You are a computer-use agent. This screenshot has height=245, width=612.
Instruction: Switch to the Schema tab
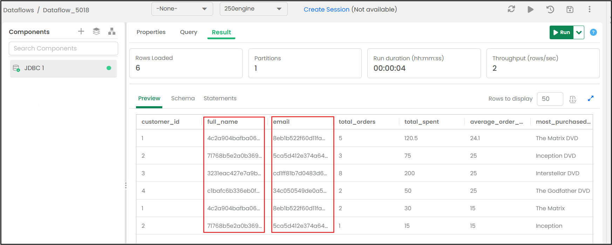coord(183,98)
